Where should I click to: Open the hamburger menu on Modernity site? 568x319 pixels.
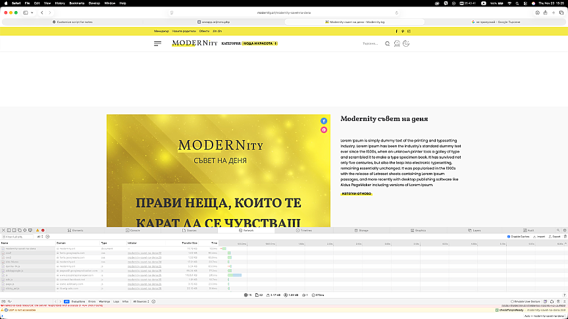(157, 43)
